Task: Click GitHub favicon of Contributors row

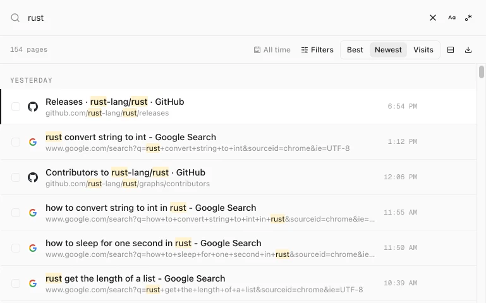Action: click(x=33, y=177)
